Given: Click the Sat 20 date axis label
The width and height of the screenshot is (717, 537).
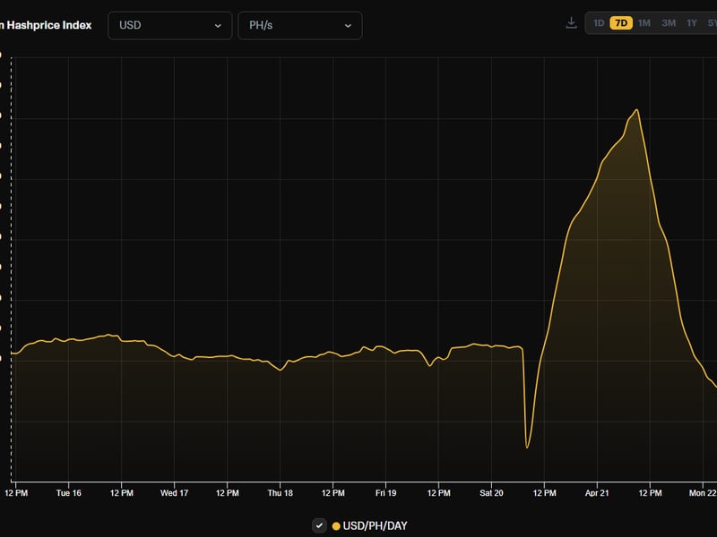Looking at the screenshot, I should [491, 493].
